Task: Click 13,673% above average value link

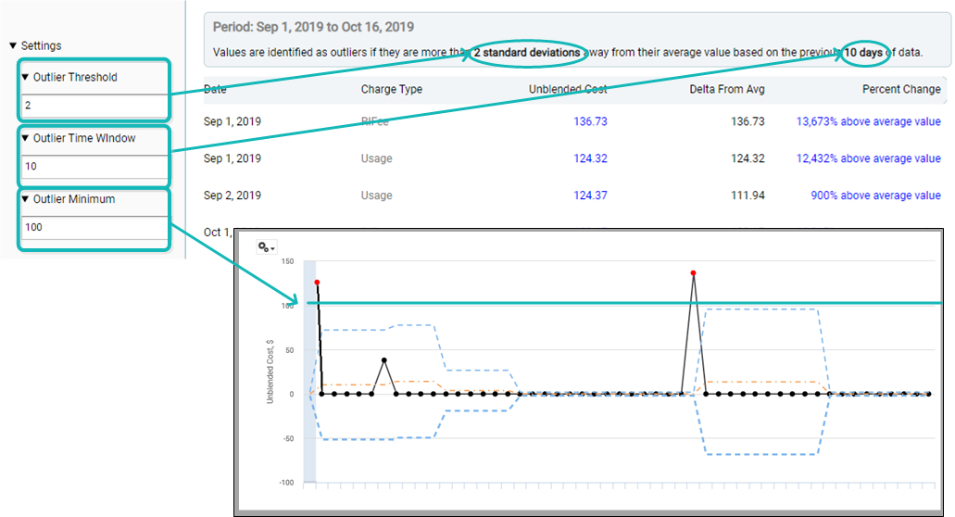Action: click(868, 121)
